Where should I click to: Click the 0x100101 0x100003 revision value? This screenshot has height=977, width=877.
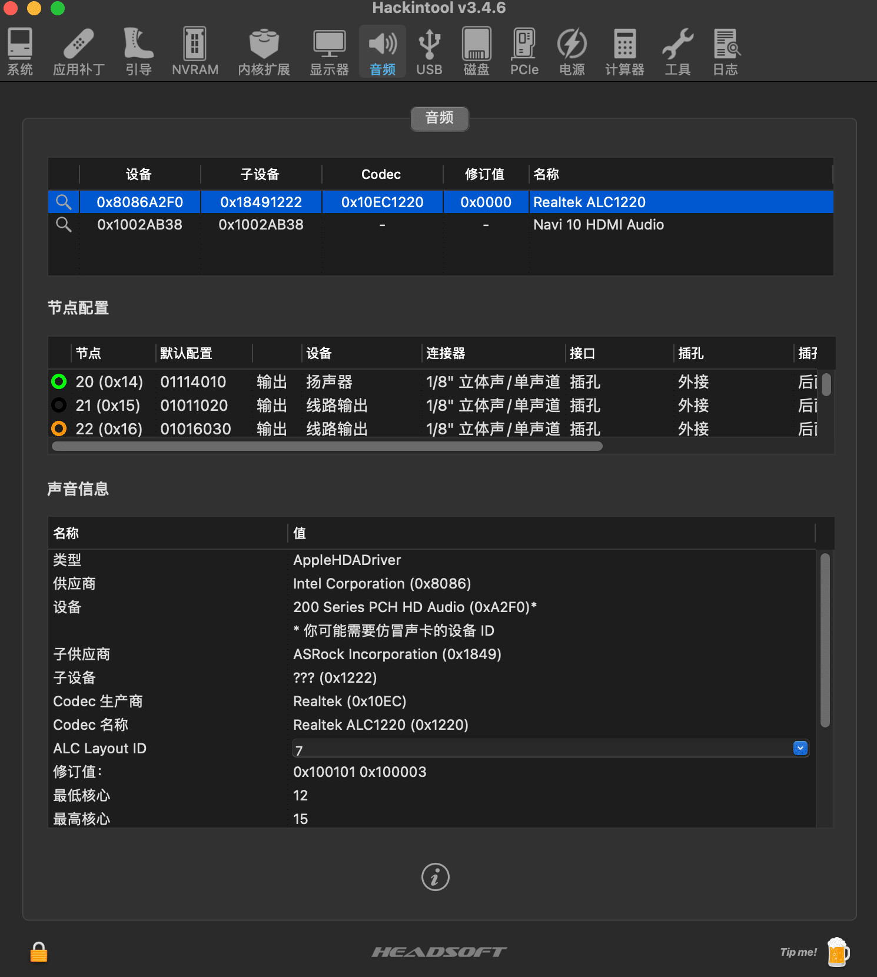[360, 772]
